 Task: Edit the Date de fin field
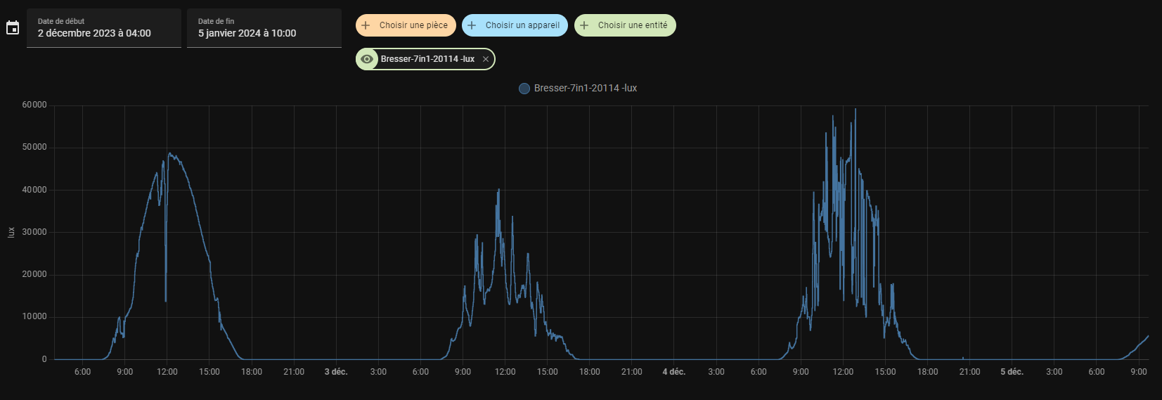tap(264, 28)
